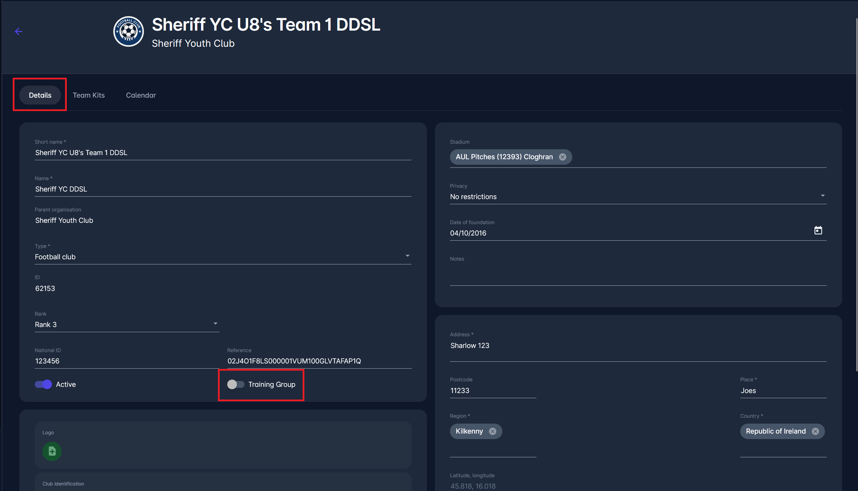Click the Postcode field

[x=493, y=391]
